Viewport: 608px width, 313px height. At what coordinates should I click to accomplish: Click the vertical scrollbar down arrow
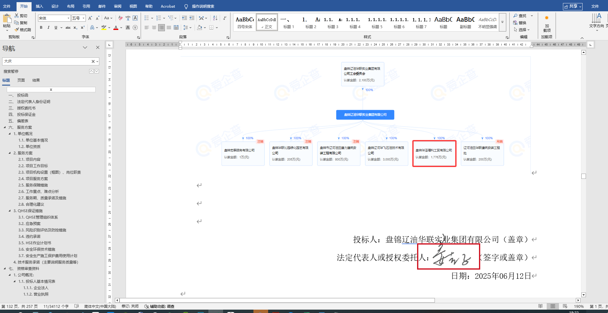583,295
